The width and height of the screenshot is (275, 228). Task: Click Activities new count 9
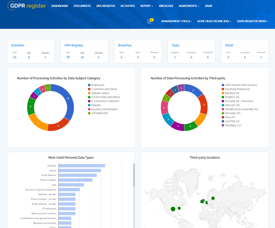[x=29, y=57]
